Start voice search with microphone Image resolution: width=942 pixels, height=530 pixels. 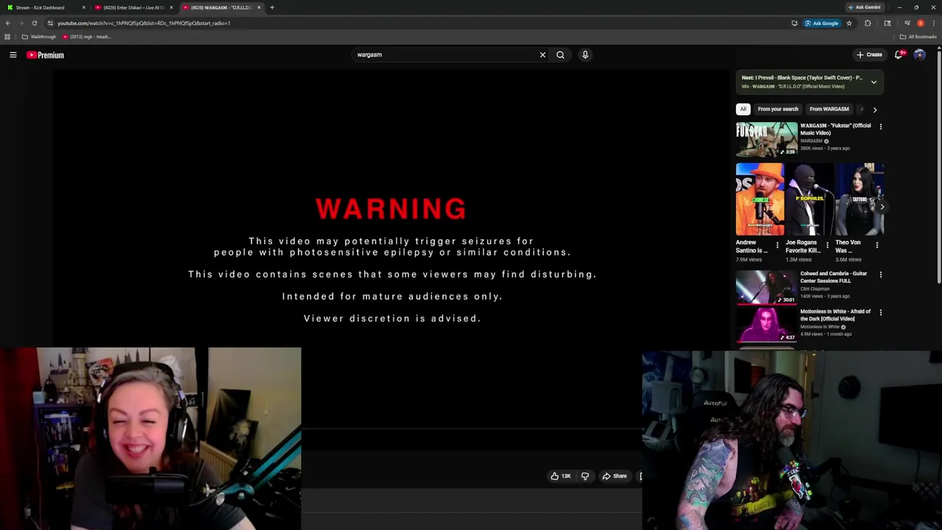point(585,54)
